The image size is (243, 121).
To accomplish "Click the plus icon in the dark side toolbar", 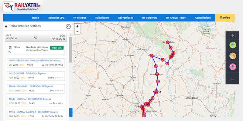I will pyautogui.click(x=232, y=35).
